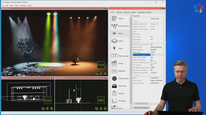The width and height of the screenshot is (206, 115).
Task: Click the Front orientation cube in Beta view
Action: point(48,100)
